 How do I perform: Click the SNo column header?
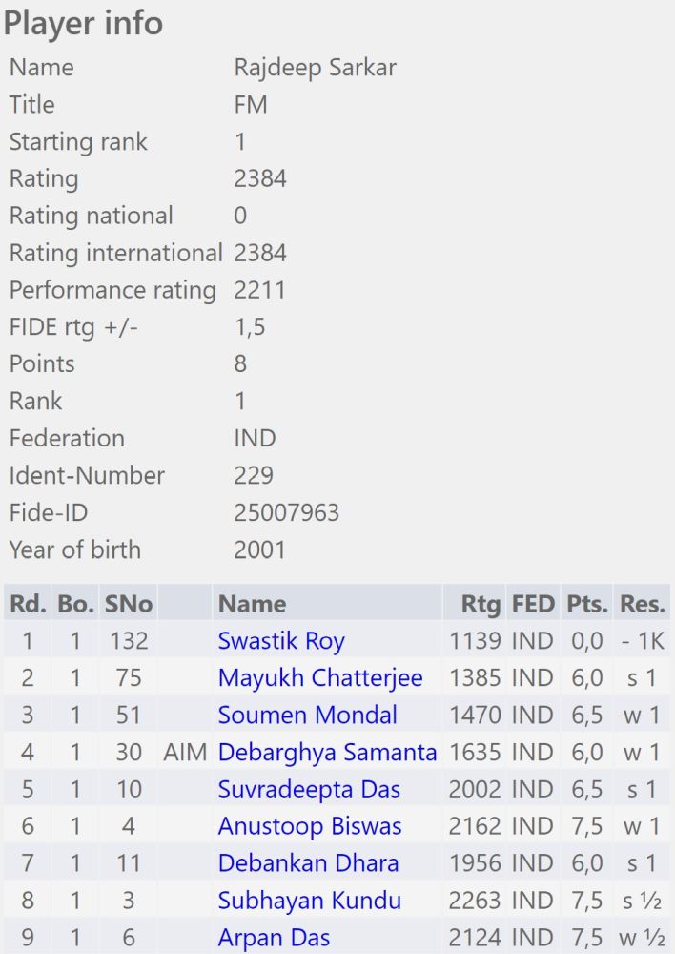tap(129, 604)
